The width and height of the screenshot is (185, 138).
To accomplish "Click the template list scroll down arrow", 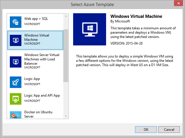I will [x=66, y=116].
